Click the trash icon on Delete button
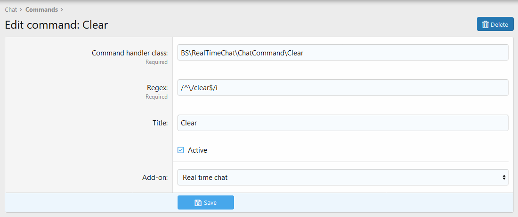The height and width of the screenshot is (217, 518). (486, 24)
